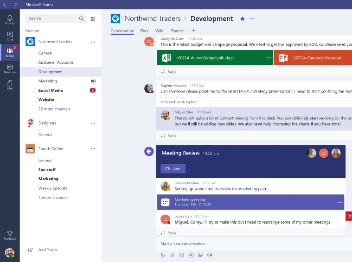Open the Activity bell icon
The height and width of the screenshot is (262, 352).
click(x=10, y=19)
